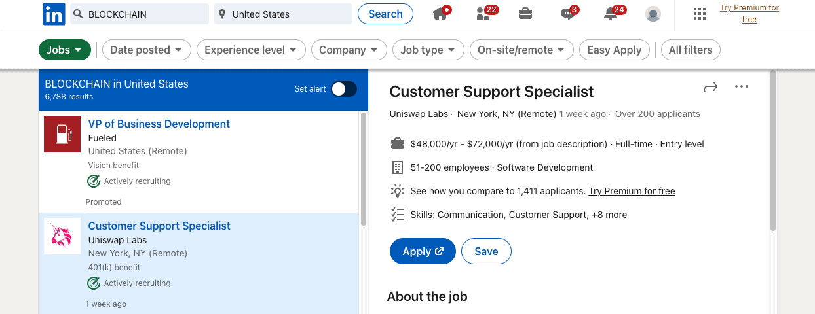Save the Customer Support Specialist job
The image size is (815, 314).
[x=486, y=251]
